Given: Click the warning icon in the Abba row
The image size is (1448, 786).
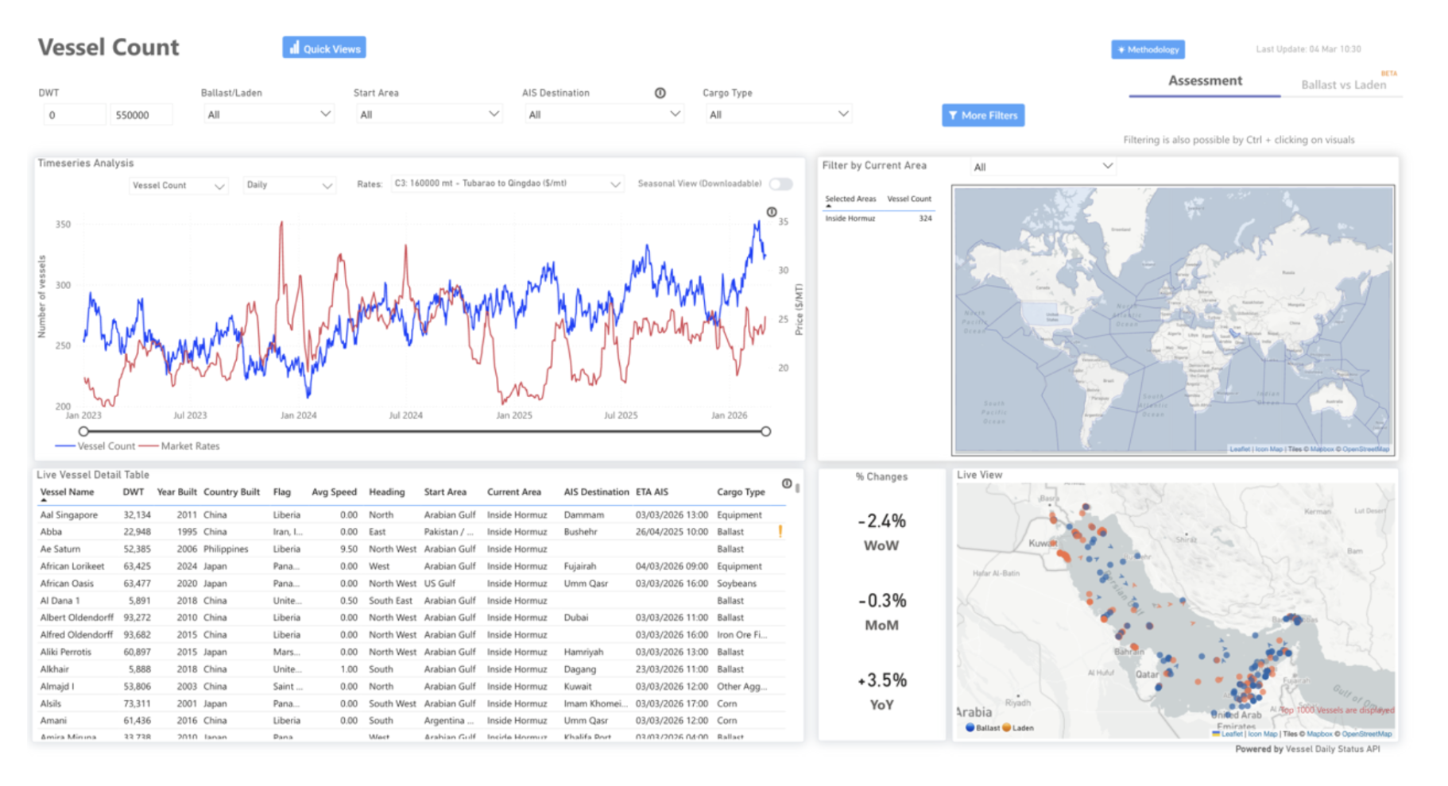Looking at the screenshot, I should coord(780,532).
